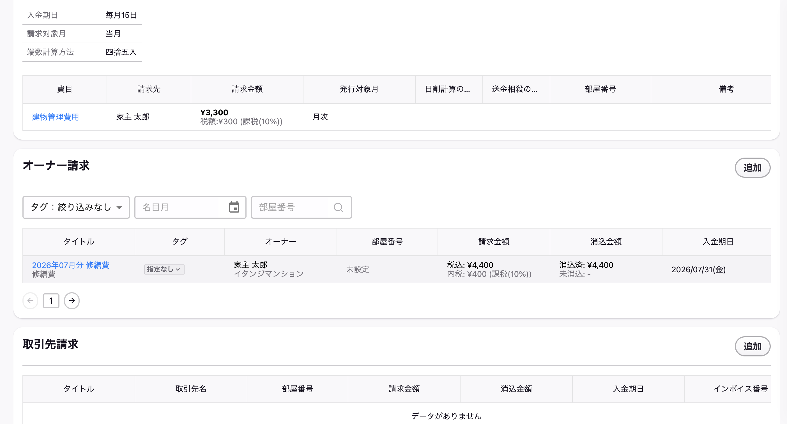The width and height of the screenshot is (787, 424).
Task: Select page 1 in pagination
Action: (51, 301)
